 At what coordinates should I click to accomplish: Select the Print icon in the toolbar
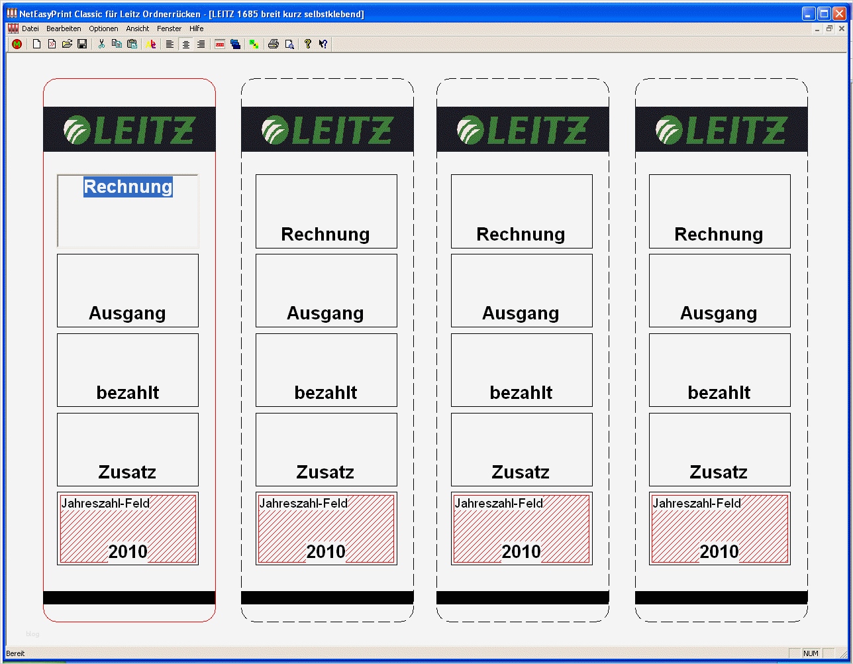click(273, 44)
